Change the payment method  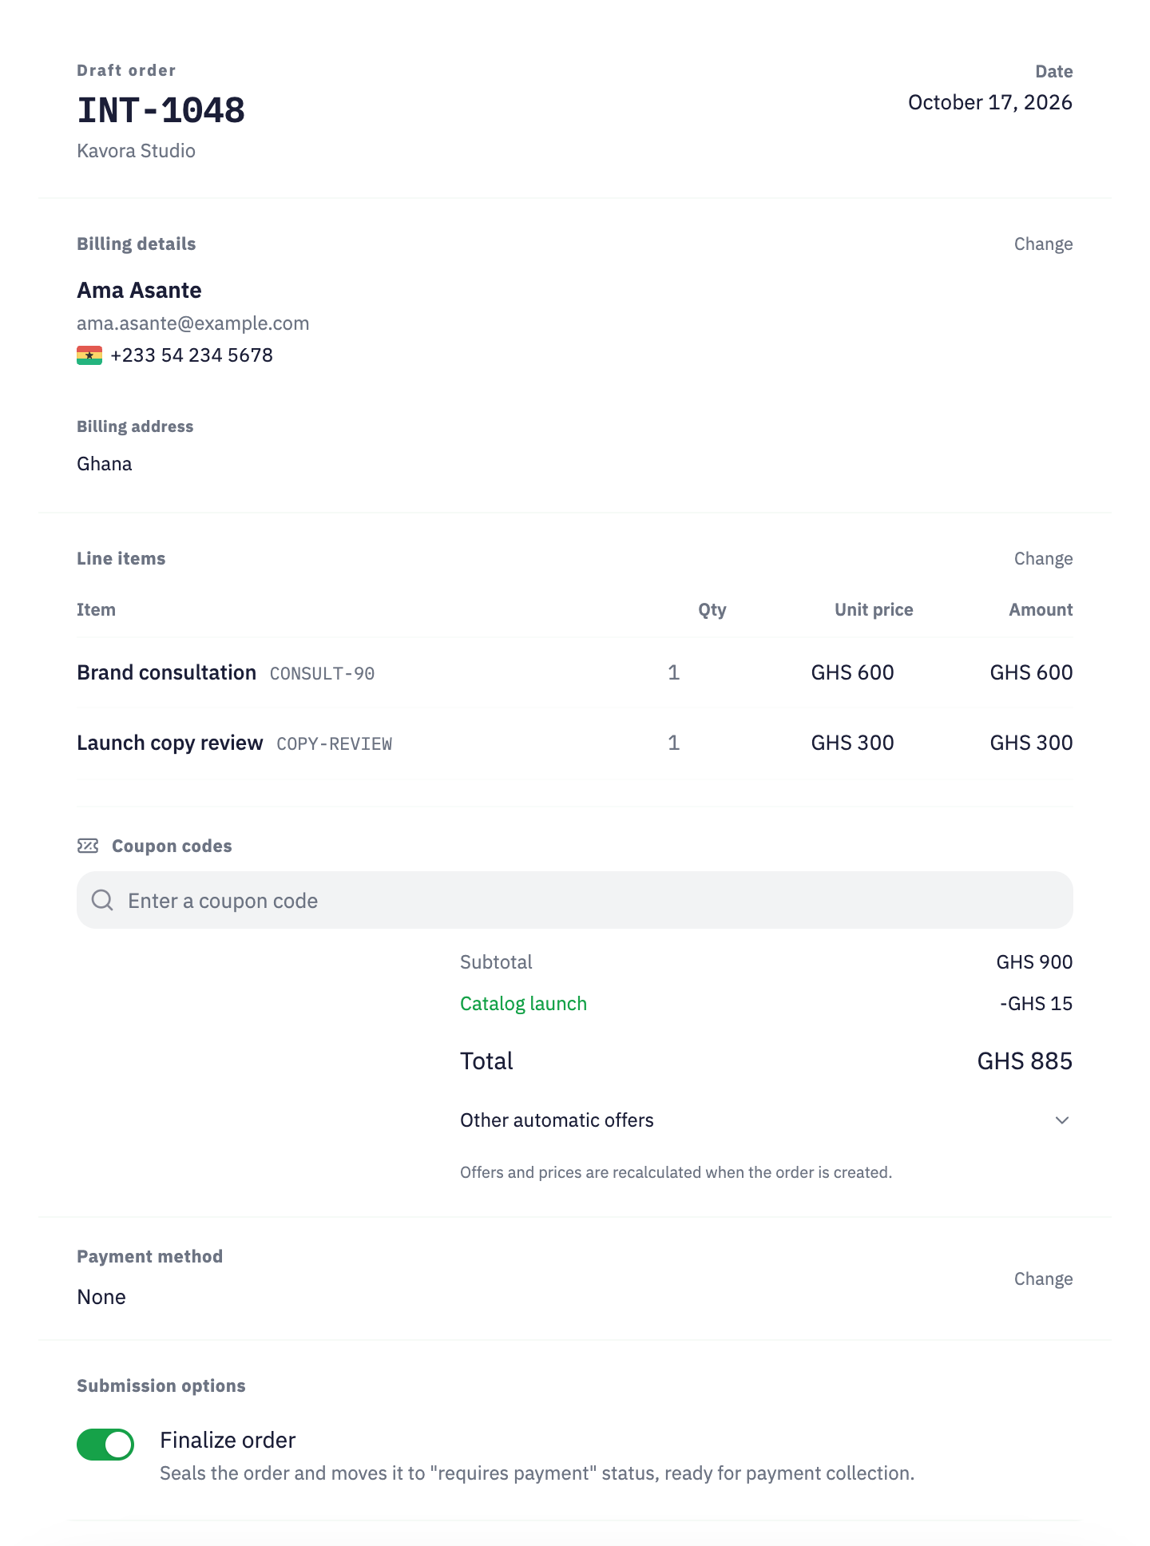1043,1279
